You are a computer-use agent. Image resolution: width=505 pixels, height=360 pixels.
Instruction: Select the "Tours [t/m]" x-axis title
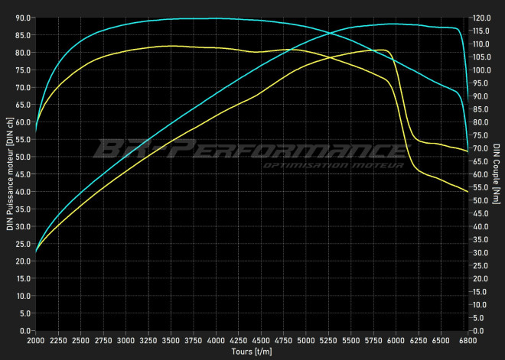tap(251, 352)
